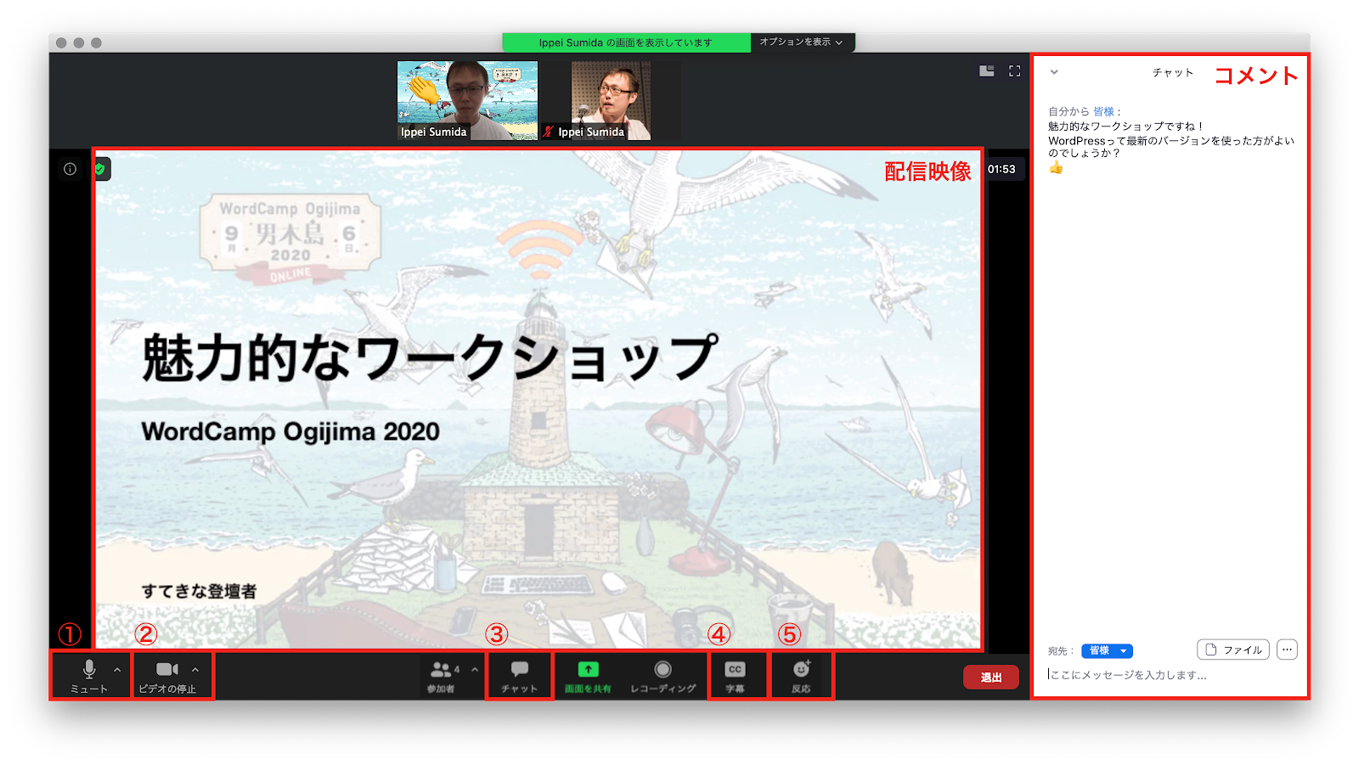Open the meeting info icon at top-left
Image resolution: width=1359 pixels, height=765 pixels.
click(70, 169)
